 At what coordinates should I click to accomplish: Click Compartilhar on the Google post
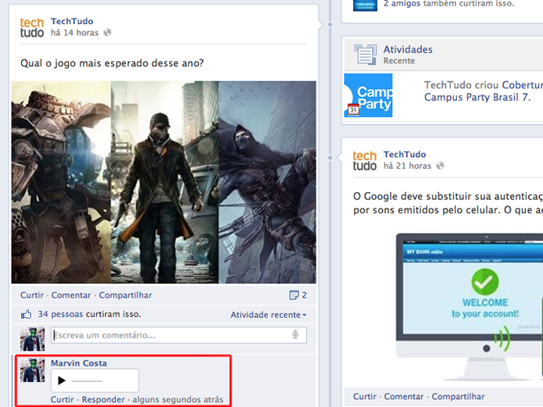(x=458, y=396)
